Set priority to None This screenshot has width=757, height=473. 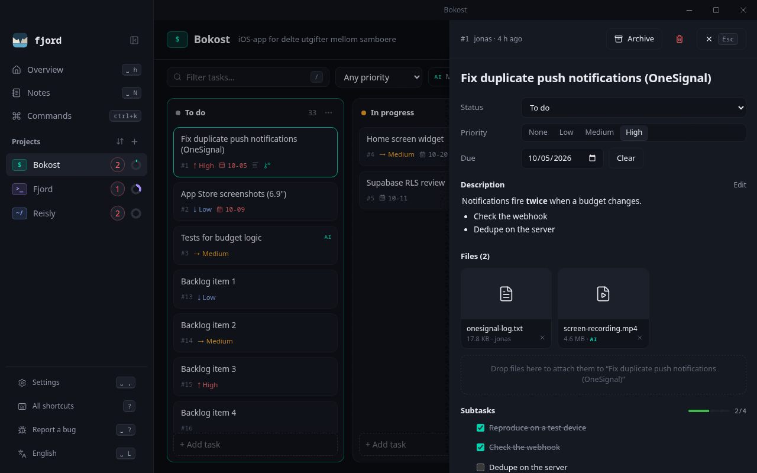point(538,132)
